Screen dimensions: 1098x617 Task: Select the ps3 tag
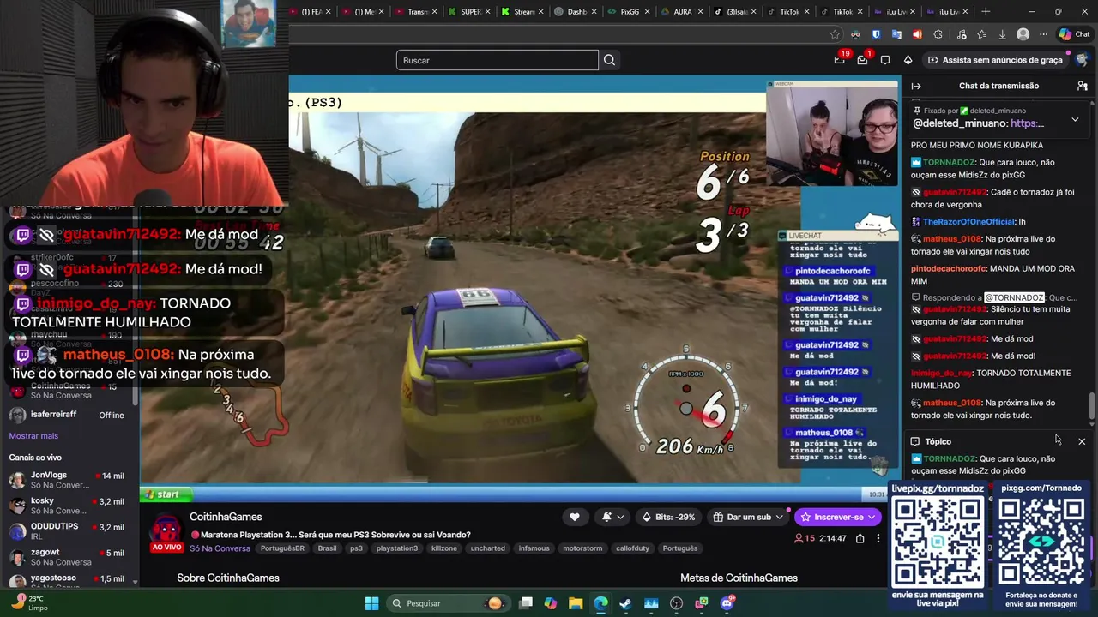(356, 548)
